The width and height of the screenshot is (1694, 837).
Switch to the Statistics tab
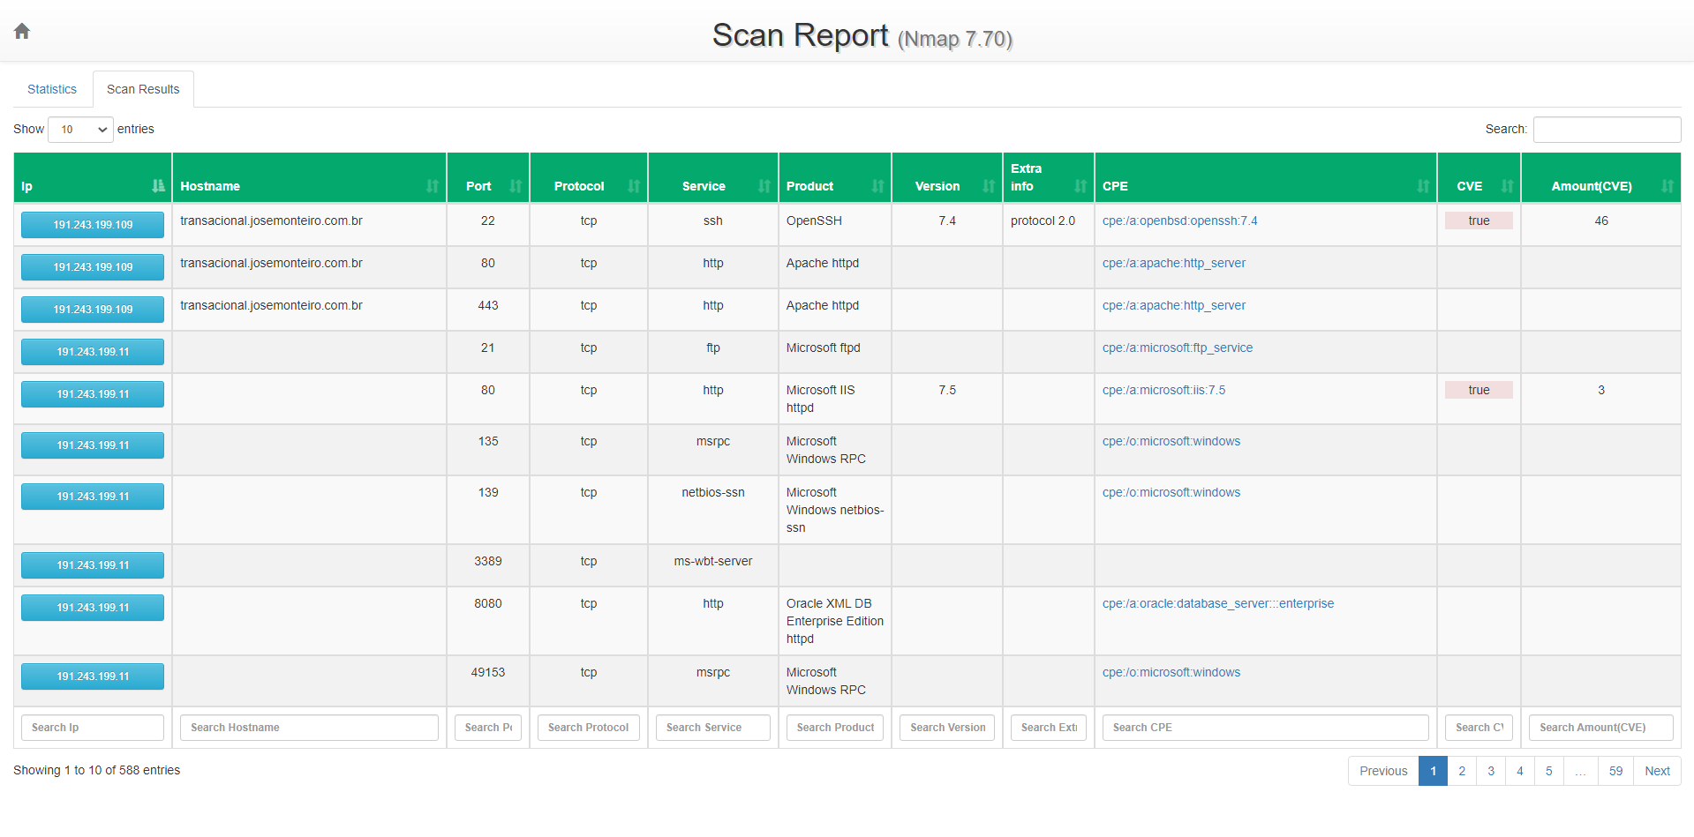pos(52,89)
